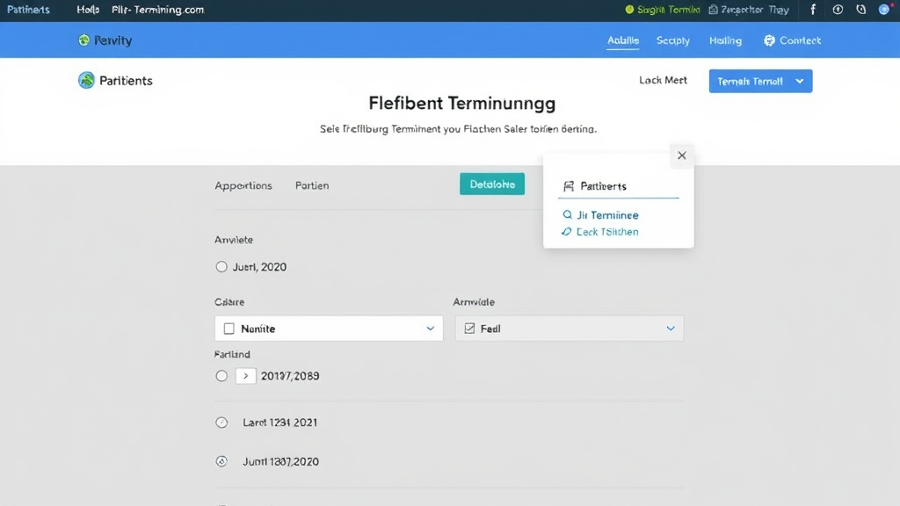Click the Lack Meet link
The width and height of the screenshot is (900, 506).
pos(663,81)
